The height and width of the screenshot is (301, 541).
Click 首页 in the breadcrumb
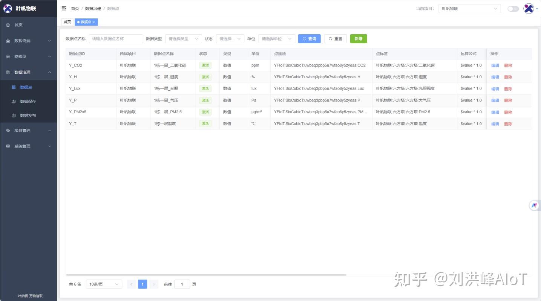pyautogui.click(x=75, y=9)
